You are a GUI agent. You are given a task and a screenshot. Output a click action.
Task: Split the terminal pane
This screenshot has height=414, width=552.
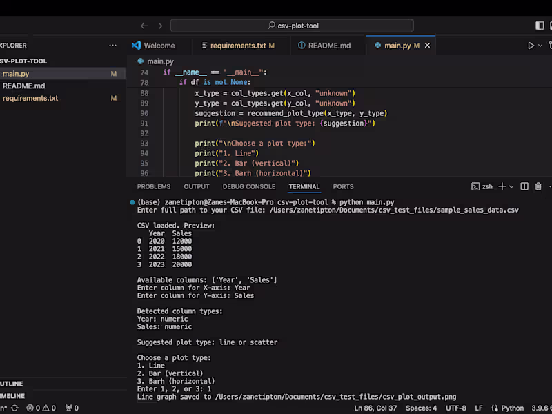pyautogui.click(x=524, y=186)
